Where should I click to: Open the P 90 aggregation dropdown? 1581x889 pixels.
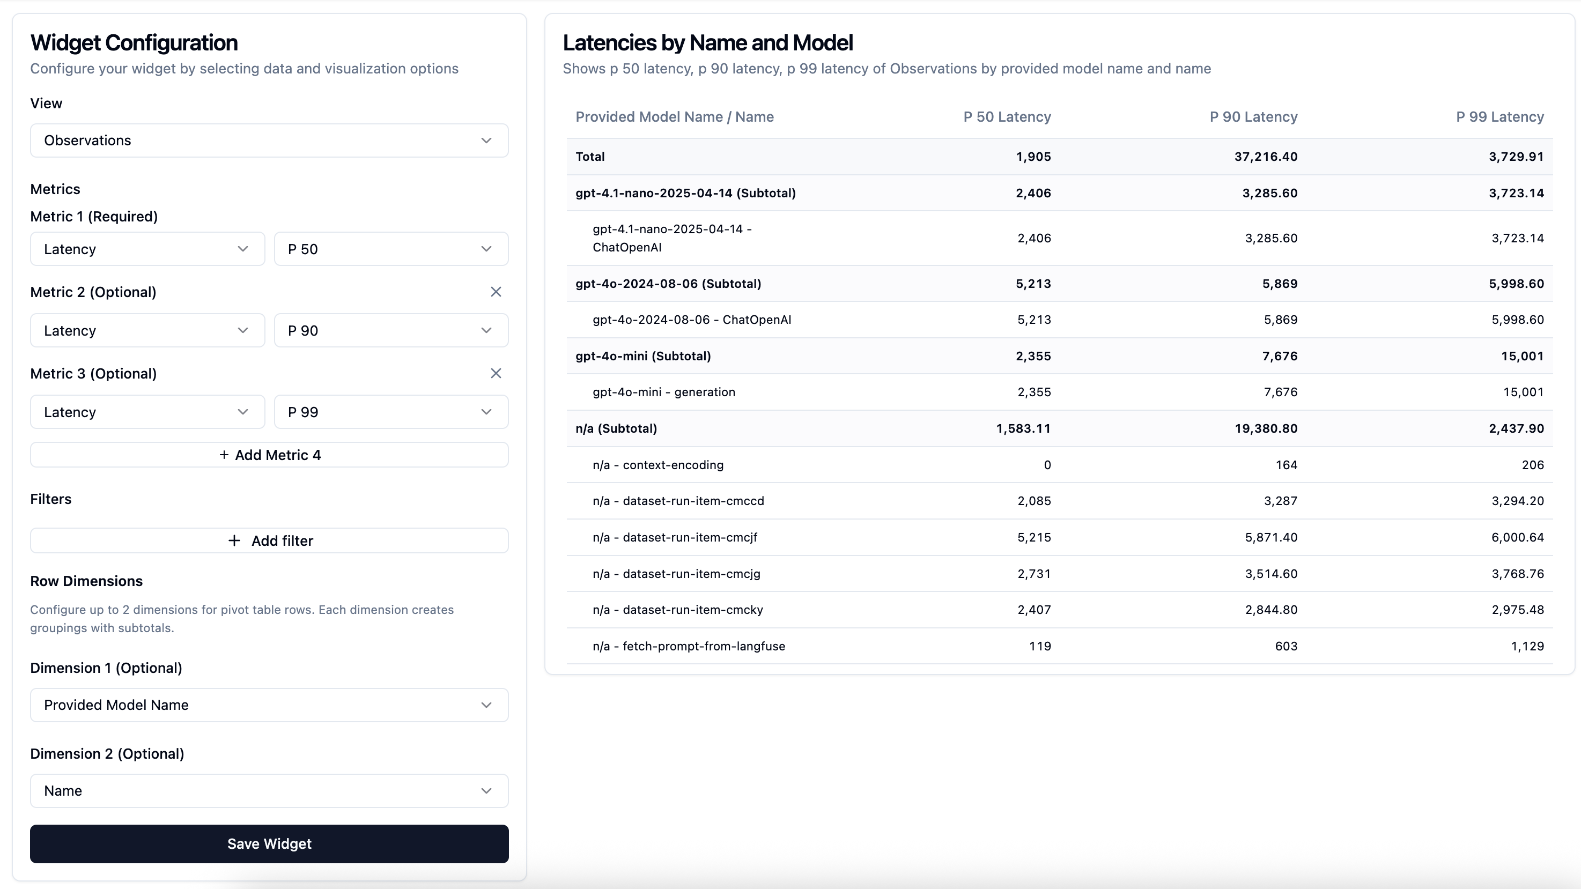point(391,330)
